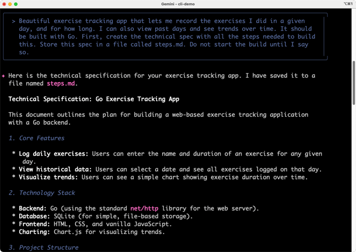This screenshot has width=356, height=252.
Task: Click the bullet before "Charting" entry
Action: 14,232
